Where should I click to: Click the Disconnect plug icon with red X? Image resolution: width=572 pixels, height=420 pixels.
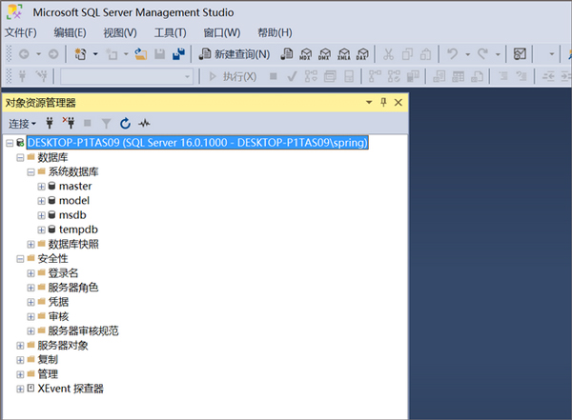coord(68,123)
